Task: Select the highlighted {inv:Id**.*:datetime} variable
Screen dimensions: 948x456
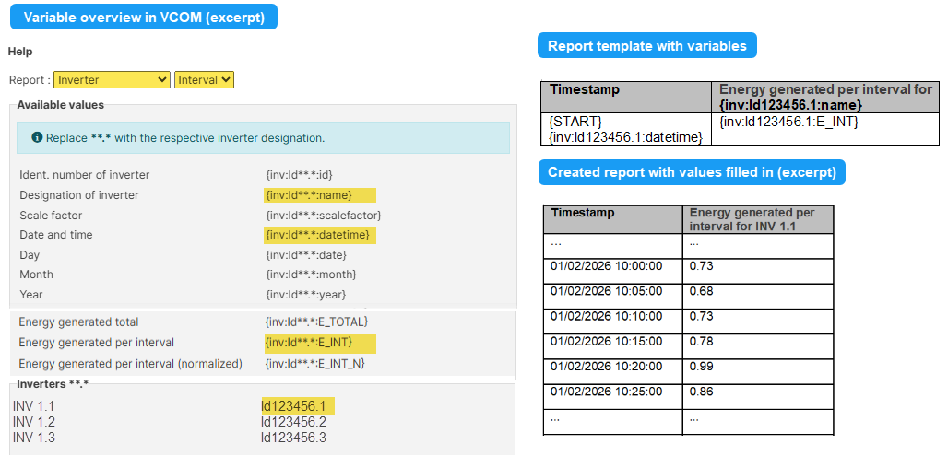Action: tap(317, 235)
